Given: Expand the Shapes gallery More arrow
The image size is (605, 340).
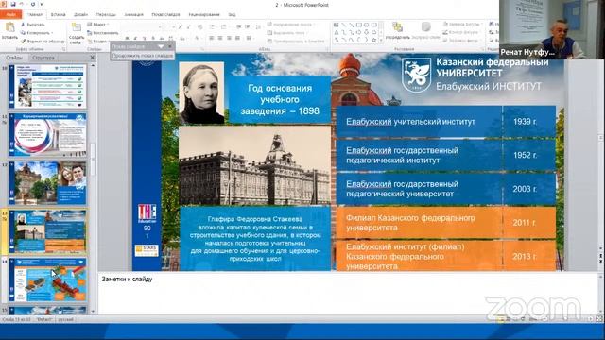Looking at the screenshot, I should [x=382, y=40].
